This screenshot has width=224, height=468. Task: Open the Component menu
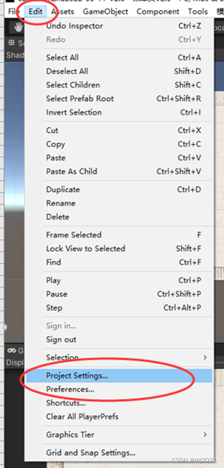click(x=158, y=12)
